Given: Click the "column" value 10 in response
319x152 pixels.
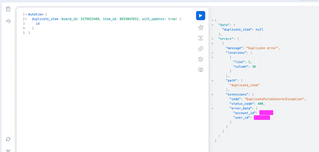Looking at the screenshot, I should pos(254,67).
